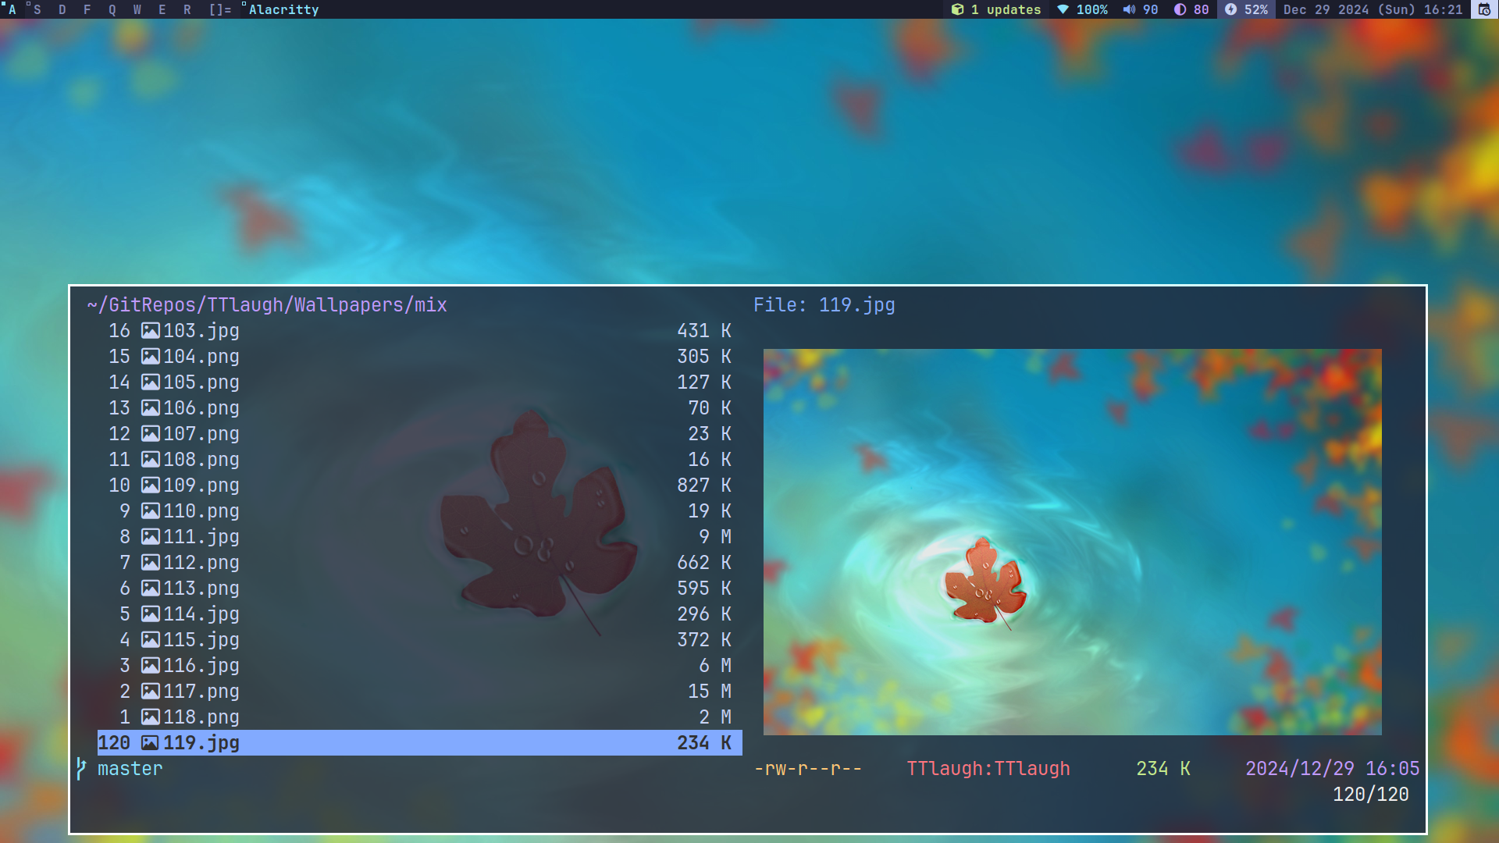Select file 116.jpg in the list
This screenshot has height=843, width=1499.
point(201,666)
